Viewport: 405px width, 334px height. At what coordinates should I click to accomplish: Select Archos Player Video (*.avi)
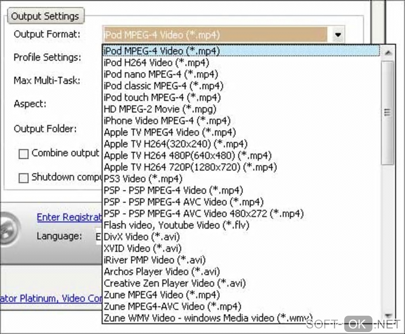tap(241, 272)
